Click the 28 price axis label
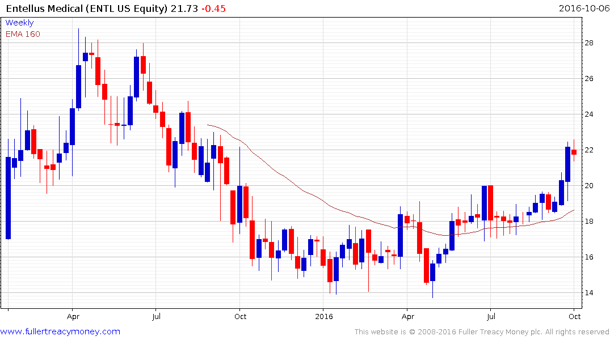The width and height of the screenshot is (610, 340). [589, 42]
